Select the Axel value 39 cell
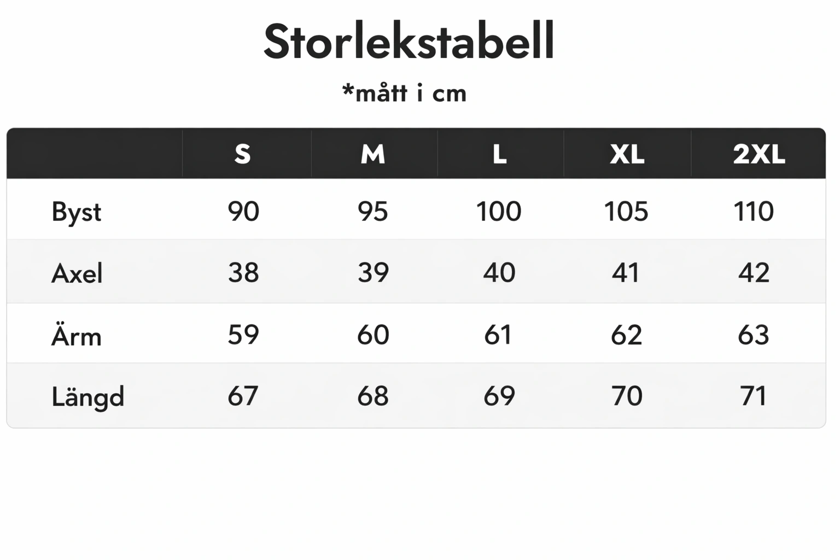Viewport: 840px width, 560px height. click(373, 272)
